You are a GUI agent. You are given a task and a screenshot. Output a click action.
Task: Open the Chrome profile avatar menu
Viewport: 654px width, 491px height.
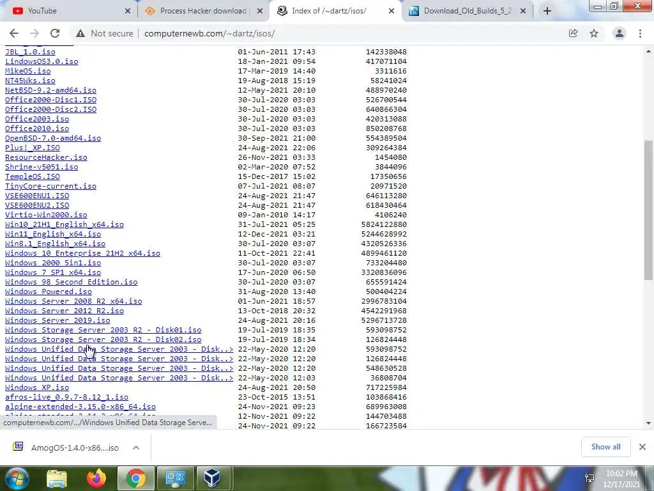point(620,33)
